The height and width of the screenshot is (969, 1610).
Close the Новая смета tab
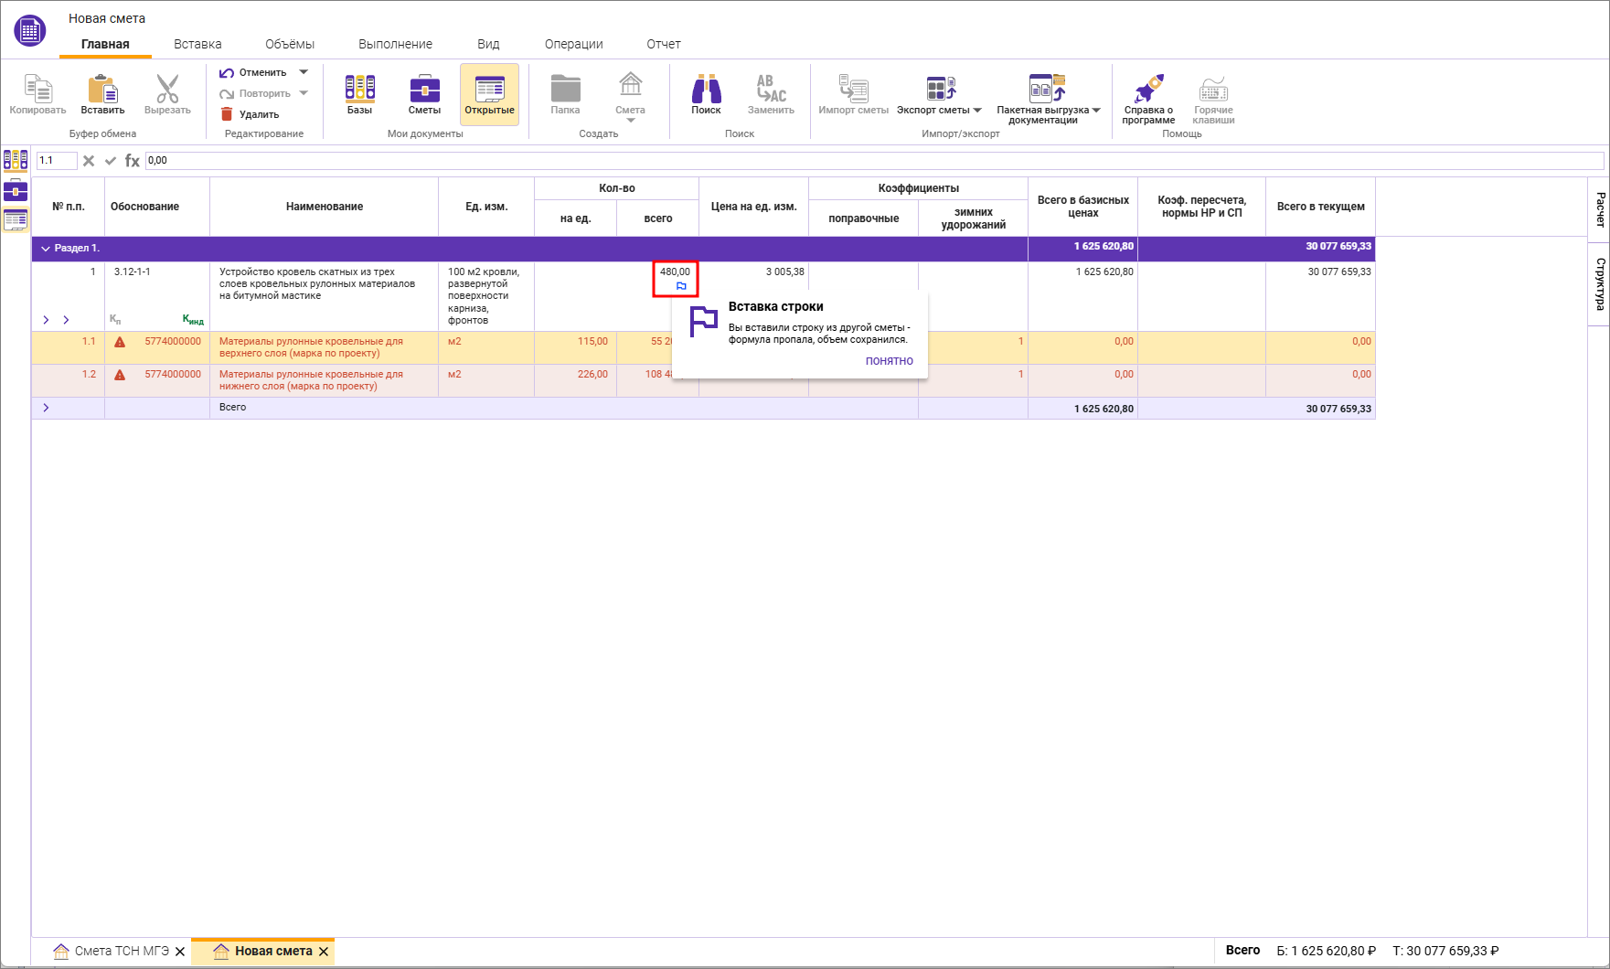pyautogui.click(x=324, y=952)
